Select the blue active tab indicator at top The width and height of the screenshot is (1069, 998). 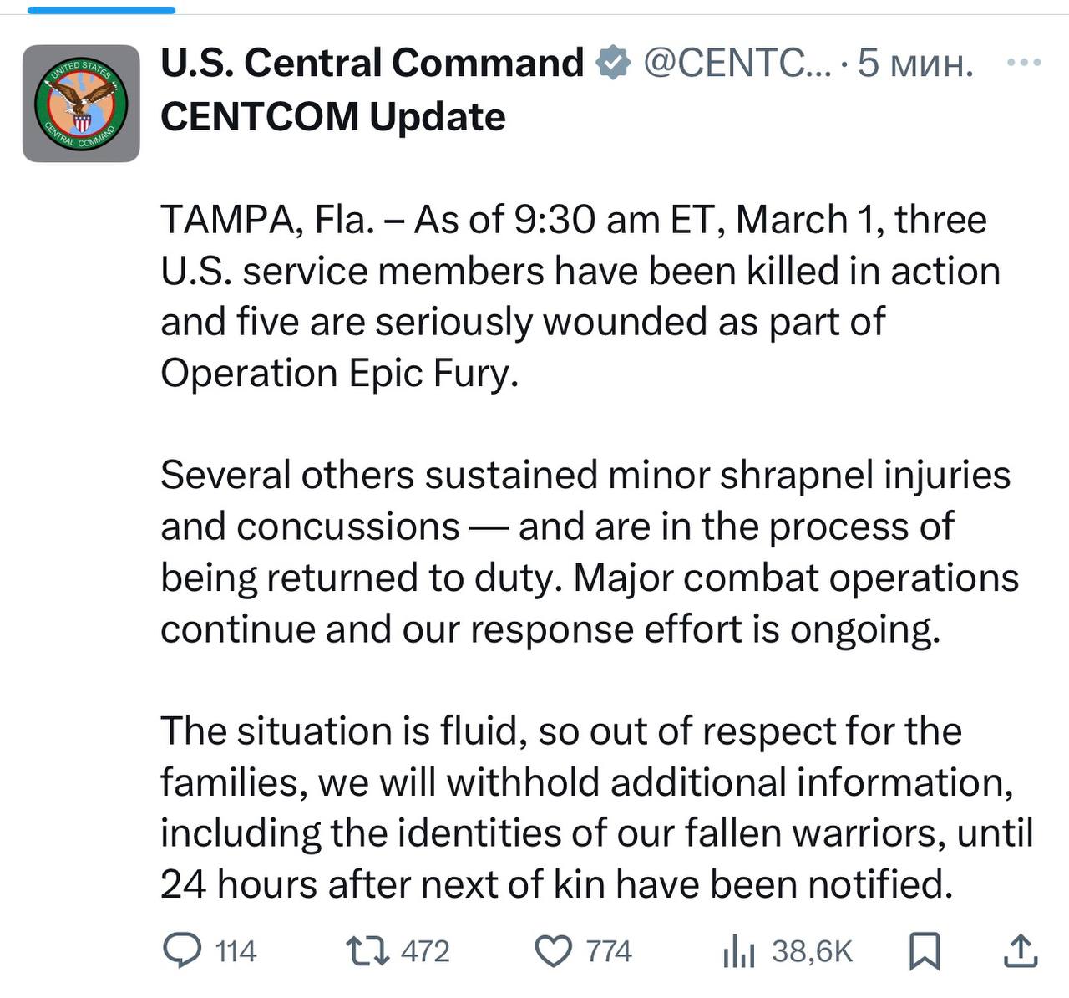coord(101,10)
